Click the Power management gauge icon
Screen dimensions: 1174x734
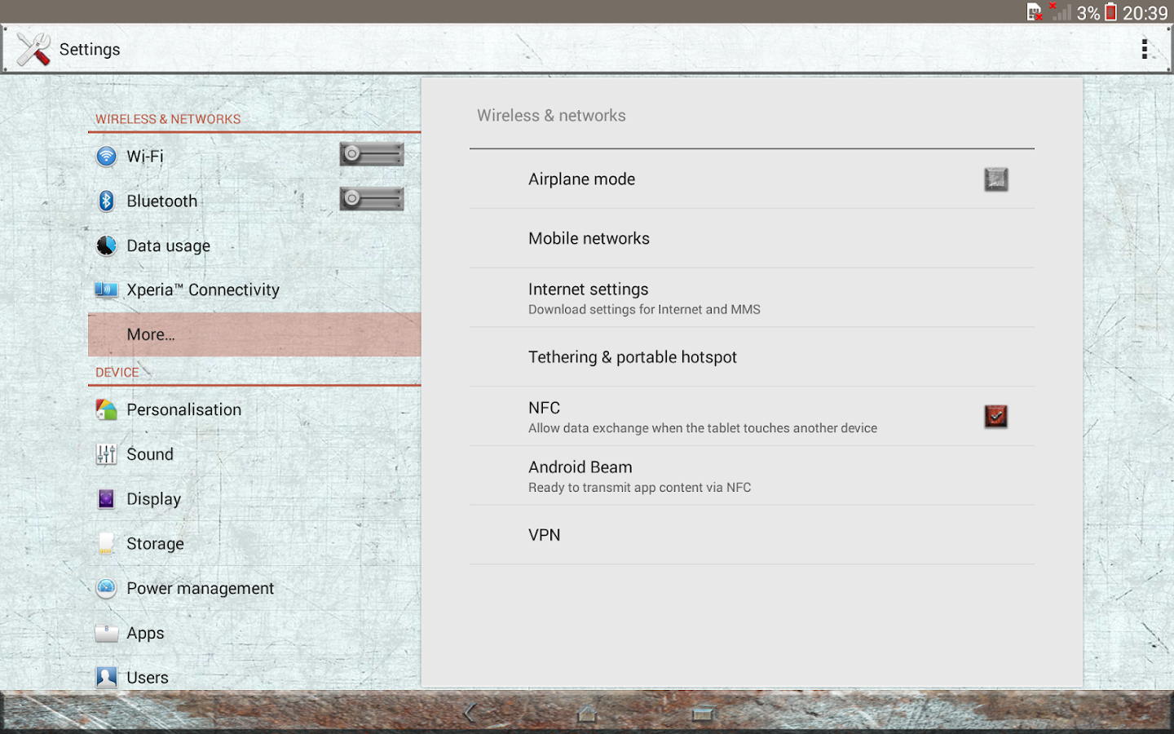pyautogui.click(x=106, y=588)
